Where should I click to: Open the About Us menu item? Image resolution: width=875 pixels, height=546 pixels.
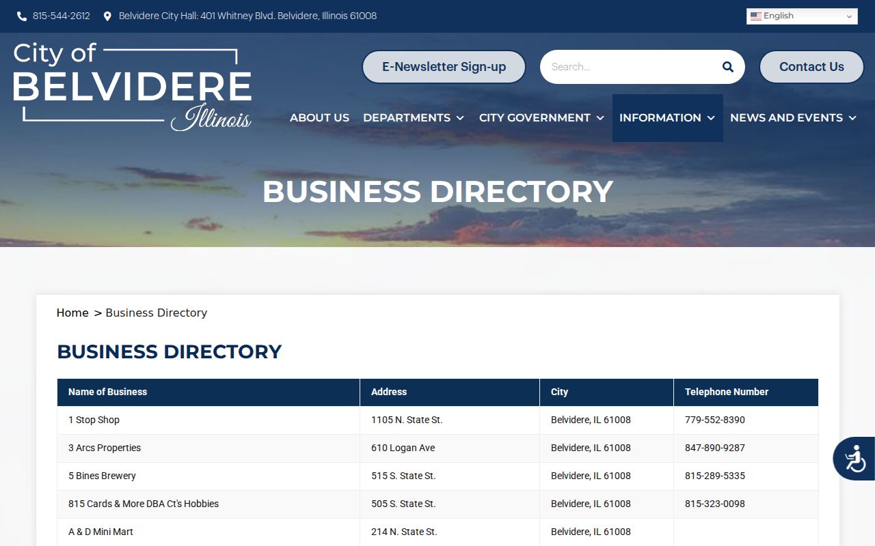click(x=319, y=118)
